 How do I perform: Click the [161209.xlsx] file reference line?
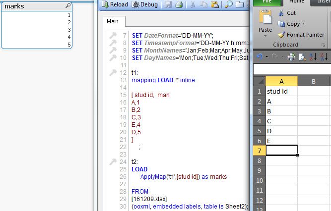[149, 199]
